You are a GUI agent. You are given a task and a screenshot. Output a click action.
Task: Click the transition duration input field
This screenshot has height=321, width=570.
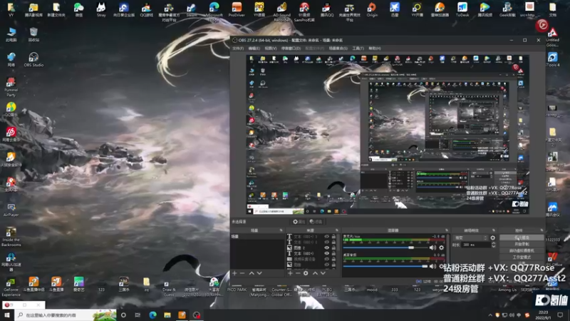[476, 245]
